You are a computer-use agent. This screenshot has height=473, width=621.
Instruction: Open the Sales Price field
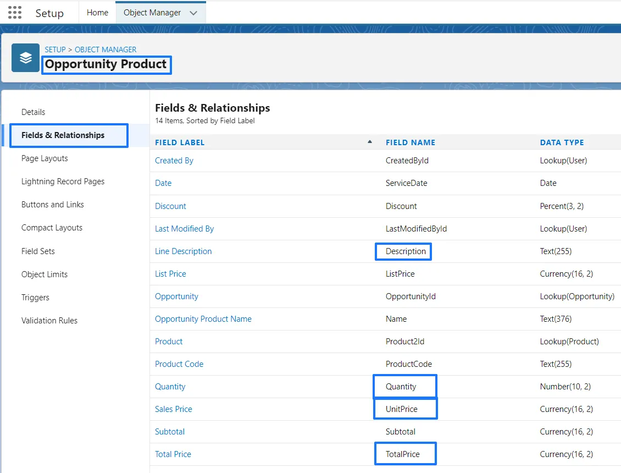(x=174, y=409)
